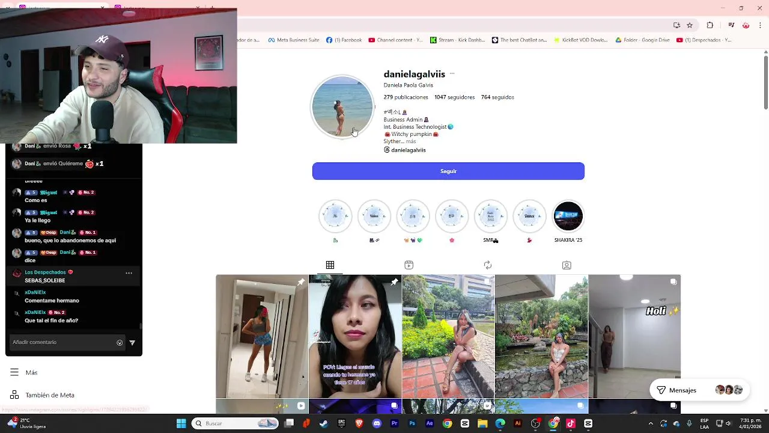Open Brave browser from the taskbar

point(359,423)
